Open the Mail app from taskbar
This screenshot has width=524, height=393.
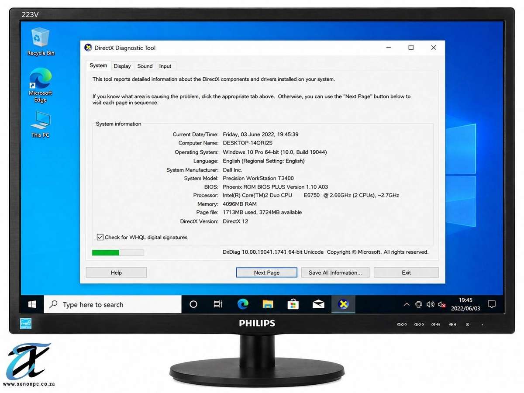tap(318, 304)
